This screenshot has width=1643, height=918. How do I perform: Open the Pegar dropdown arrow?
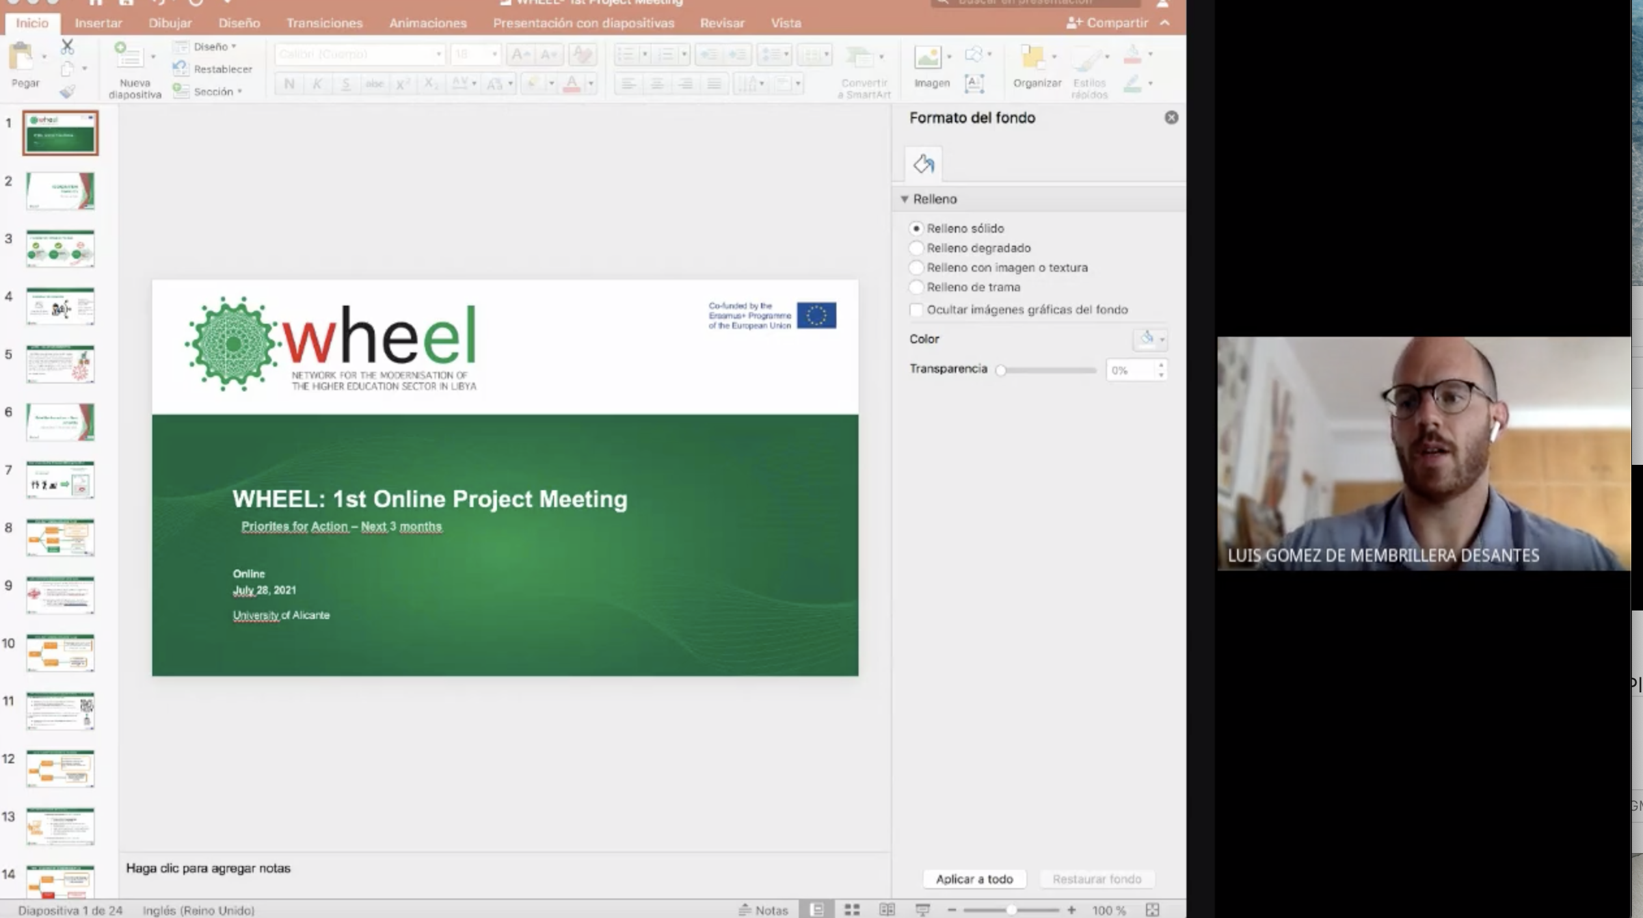(44, 57)
